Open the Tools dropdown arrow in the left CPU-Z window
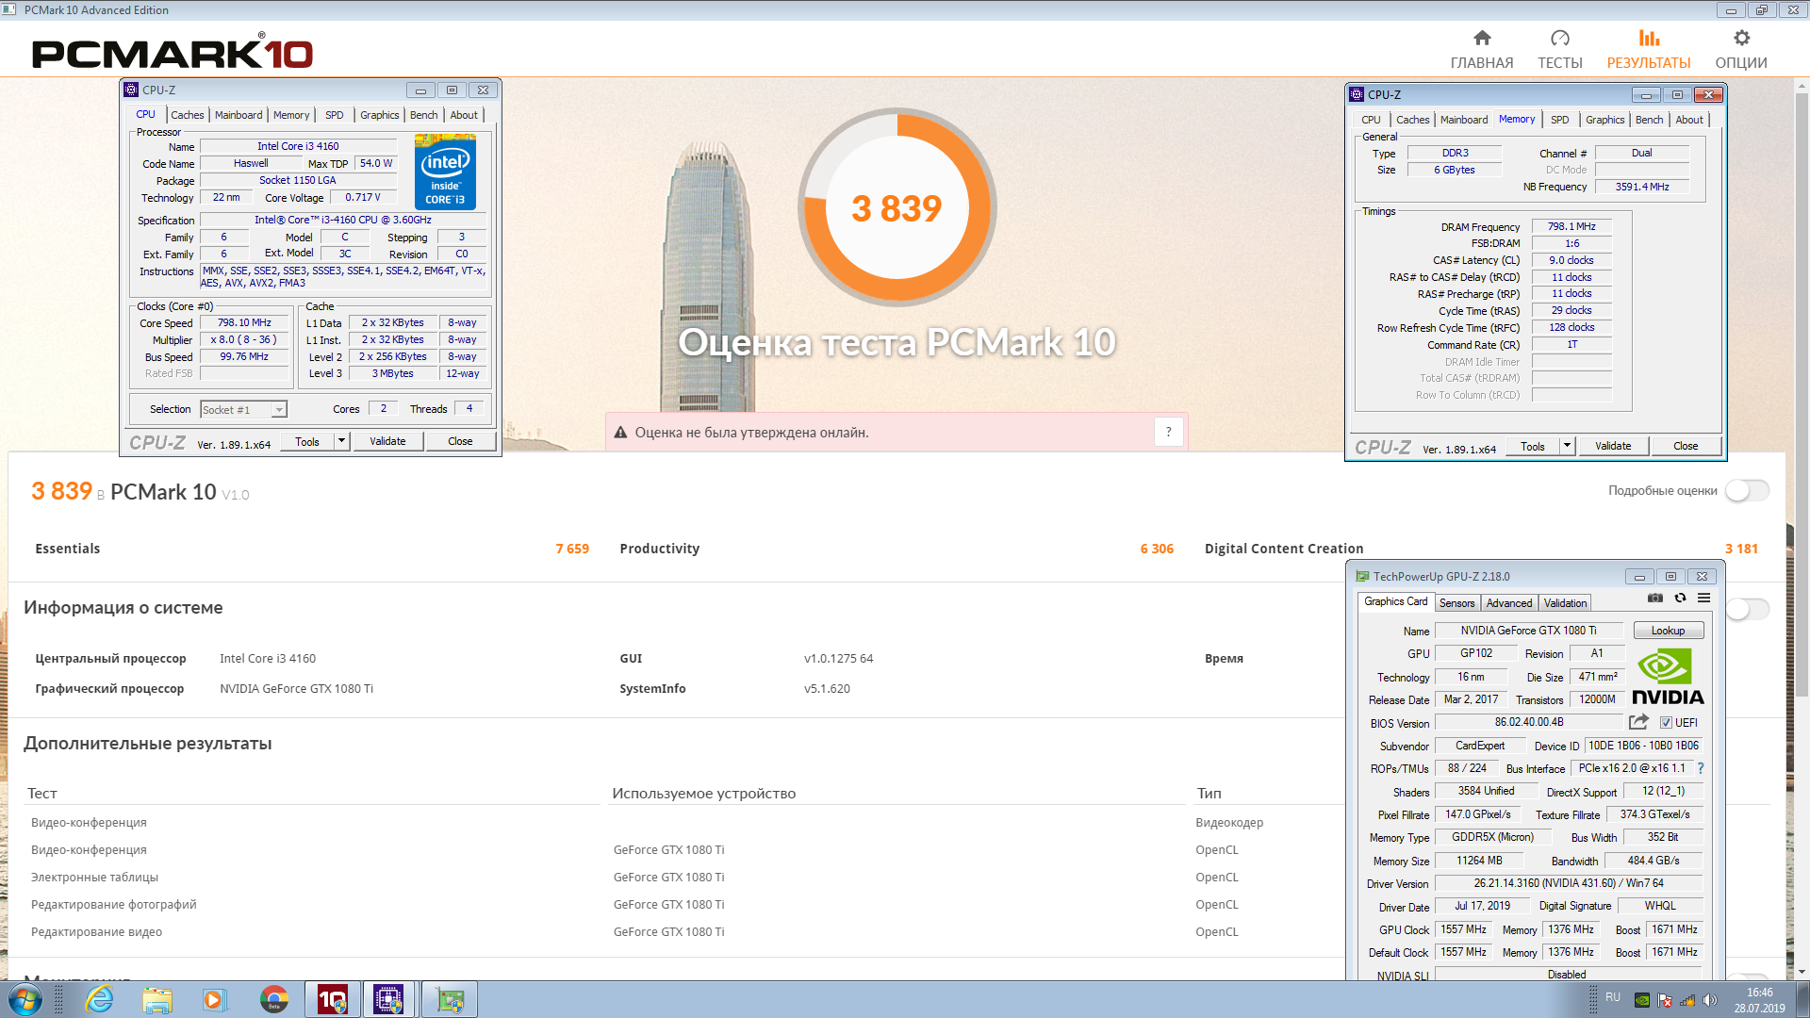This screenshot has width=1810, height=1018. click(x=341, y=441)
